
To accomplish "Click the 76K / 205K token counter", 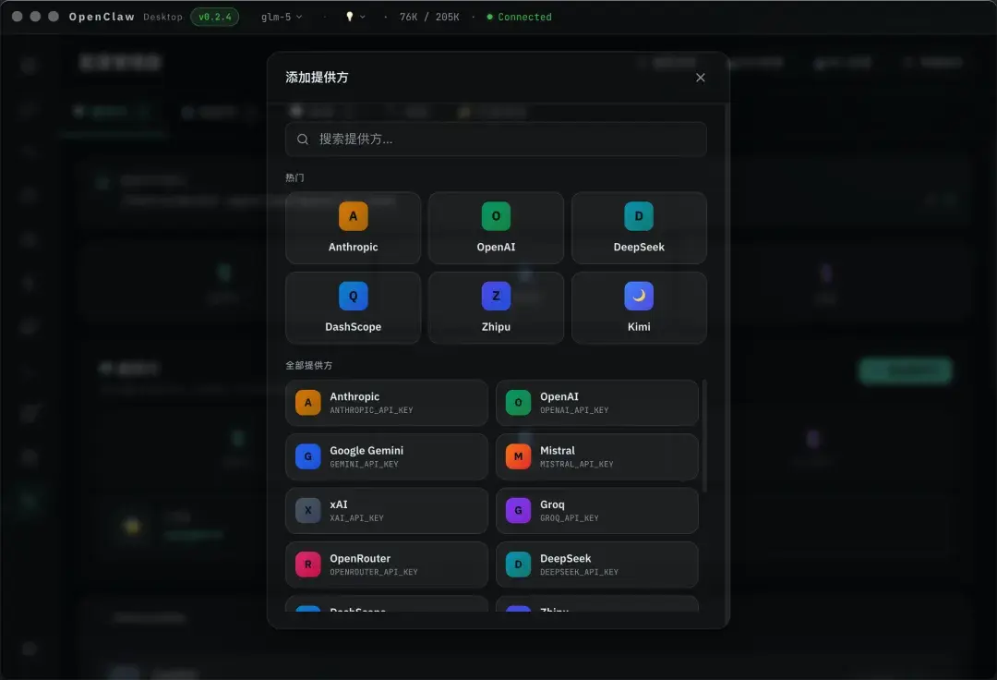I will pyautogui.click(x=429, y=18).
